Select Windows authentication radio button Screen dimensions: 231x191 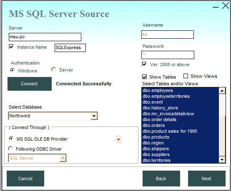pyautogui.click(x=13, y=70)
